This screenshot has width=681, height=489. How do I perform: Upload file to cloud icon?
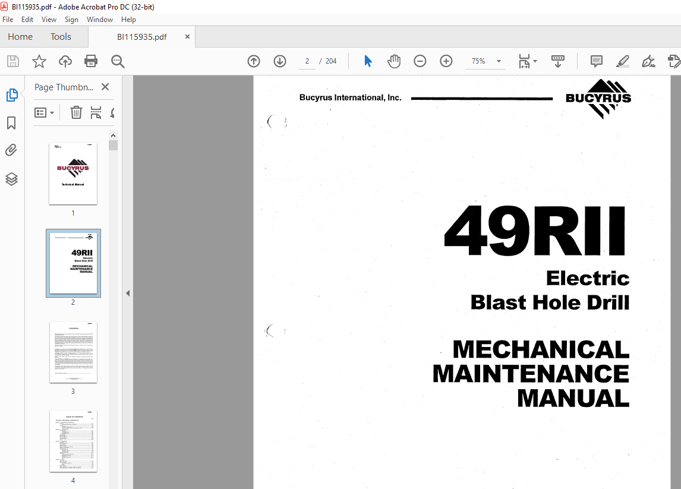65,61
